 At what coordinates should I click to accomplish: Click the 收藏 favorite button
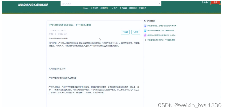(x=125, y=32)
